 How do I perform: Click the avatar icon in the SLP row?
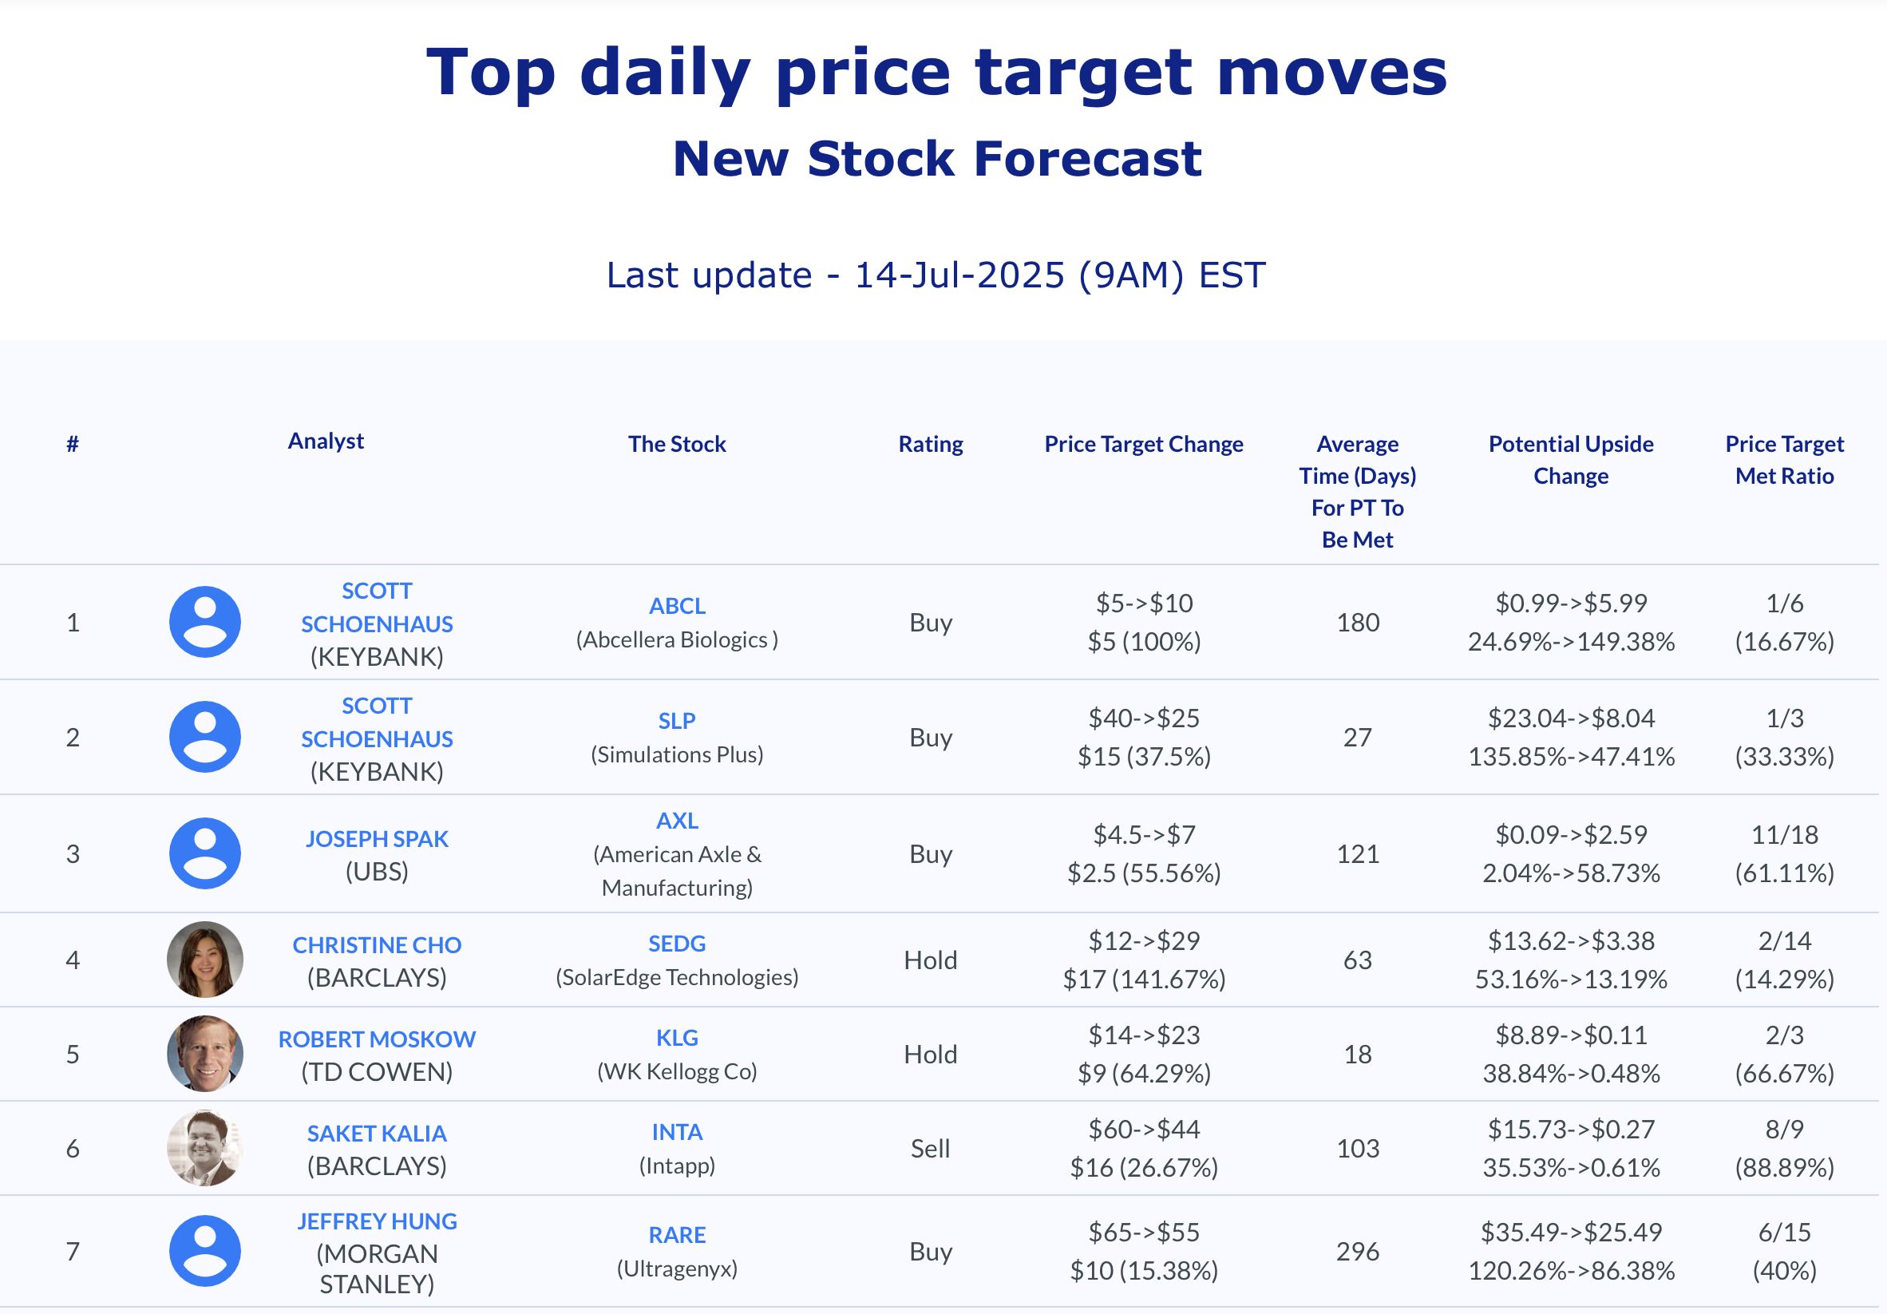pos(204,737)
